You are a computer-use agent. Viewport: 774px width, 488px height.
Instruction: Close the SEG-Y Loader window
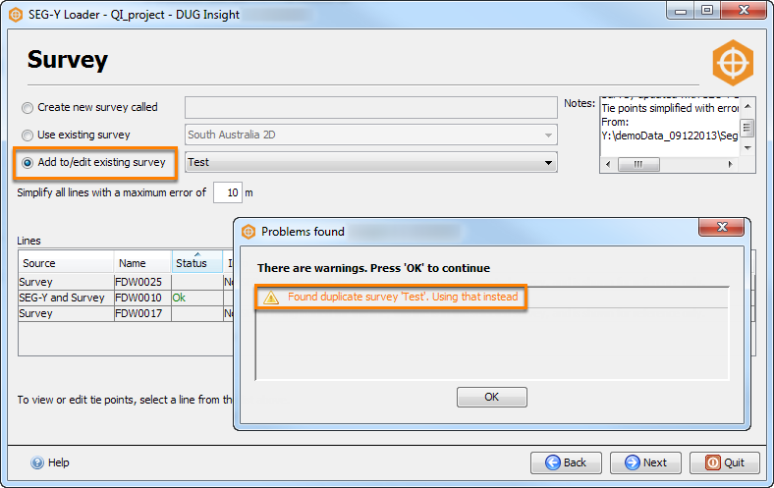744,11
